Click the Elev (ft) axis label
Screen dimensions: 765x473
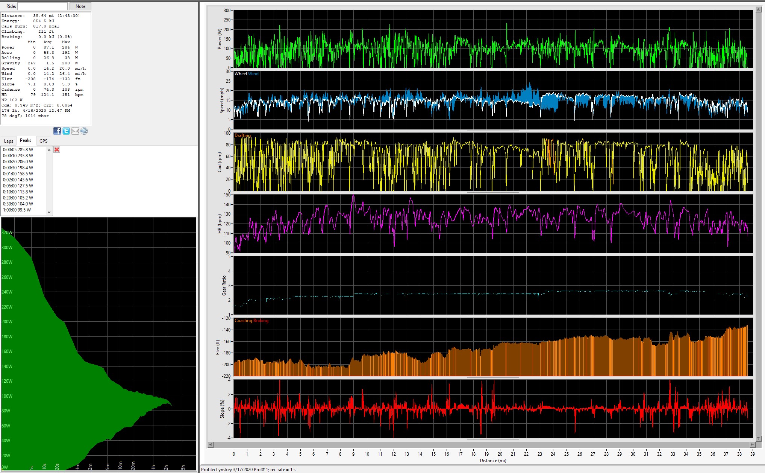tap(218, 347)
